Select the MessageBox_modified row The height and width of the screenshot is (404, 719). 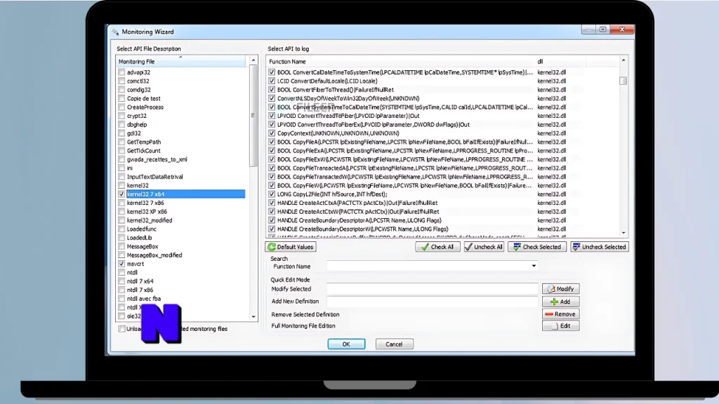pyautogui.click(x=181, y=255)
